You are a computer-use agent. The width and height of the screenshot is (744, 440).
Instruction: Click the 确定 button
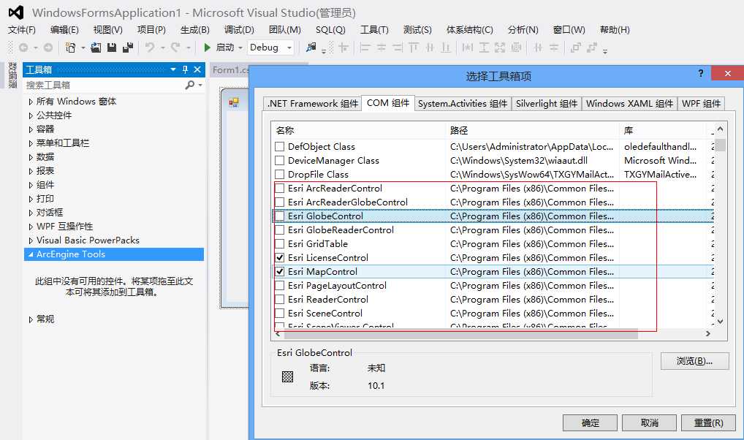click(590, 423)
